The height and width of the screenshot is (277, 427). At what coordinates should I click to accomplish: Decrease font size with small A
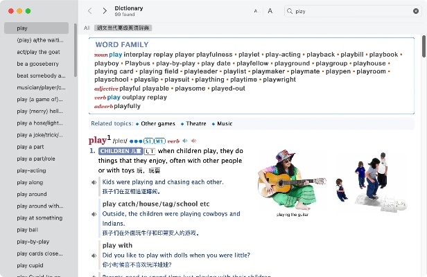tap(255, 11)
